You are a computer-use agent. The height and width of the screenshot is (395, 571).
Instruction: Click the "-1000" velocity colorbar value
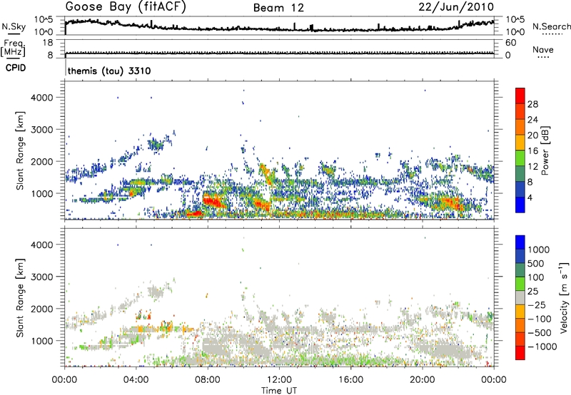tap(542, 347)
